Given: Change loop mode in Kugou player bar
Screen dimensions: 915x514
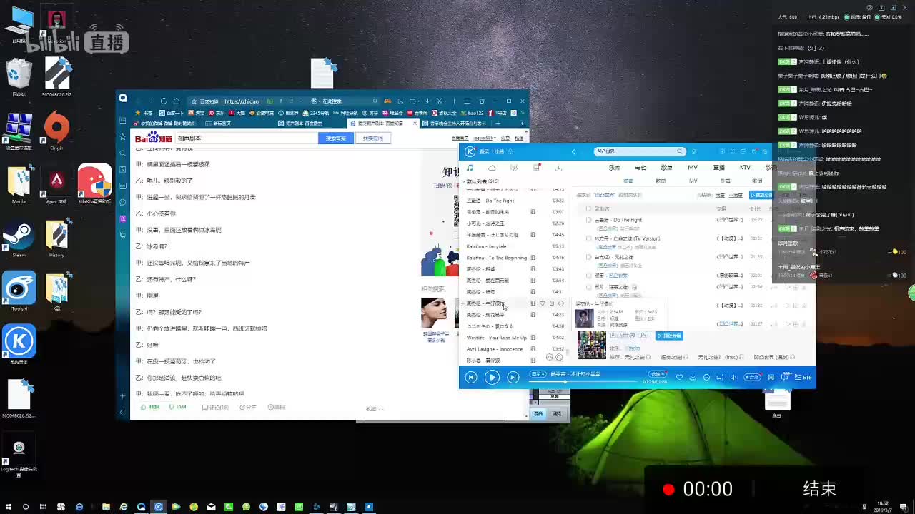Looking at the screenshot, I should pyautogui.click(x=720, y=377).
